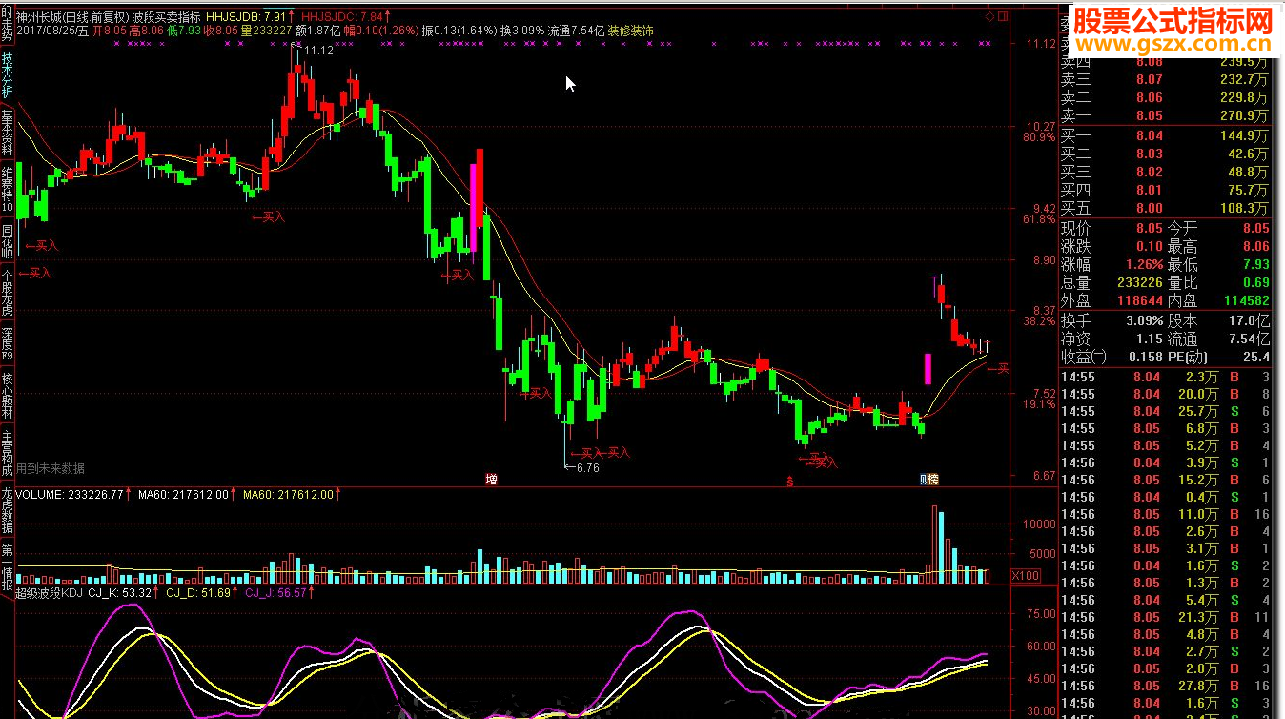Click the 6.76 low price label on the chart
The height and width of the screenshot is (719, 1285).
point(588,467)
